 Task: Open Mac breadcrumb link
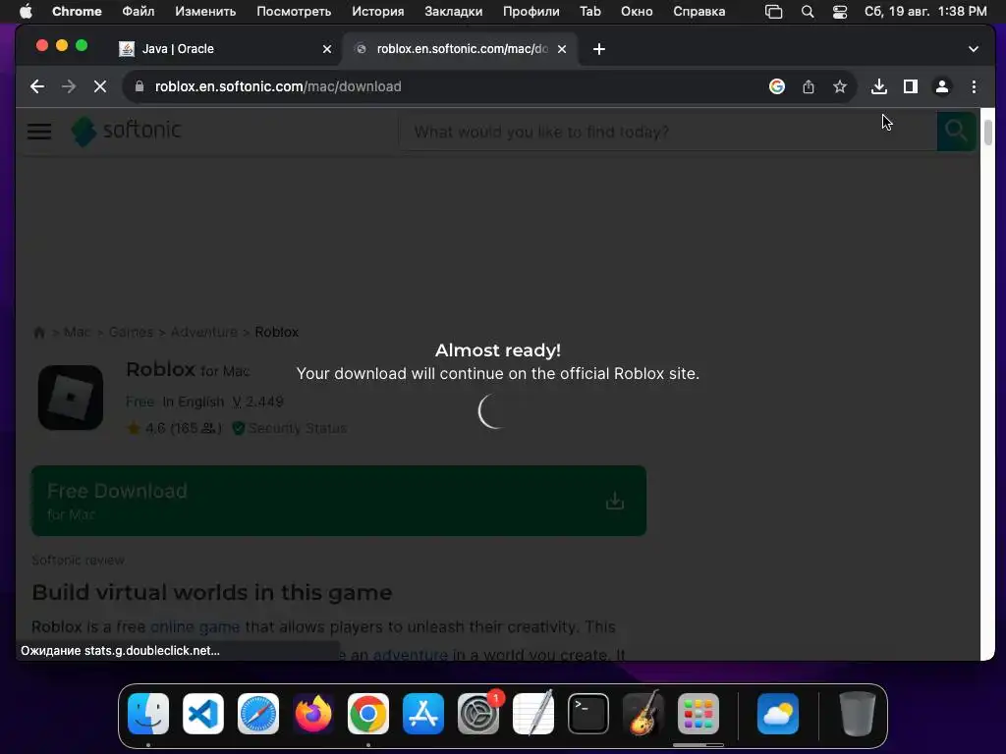tap(77, 332)
